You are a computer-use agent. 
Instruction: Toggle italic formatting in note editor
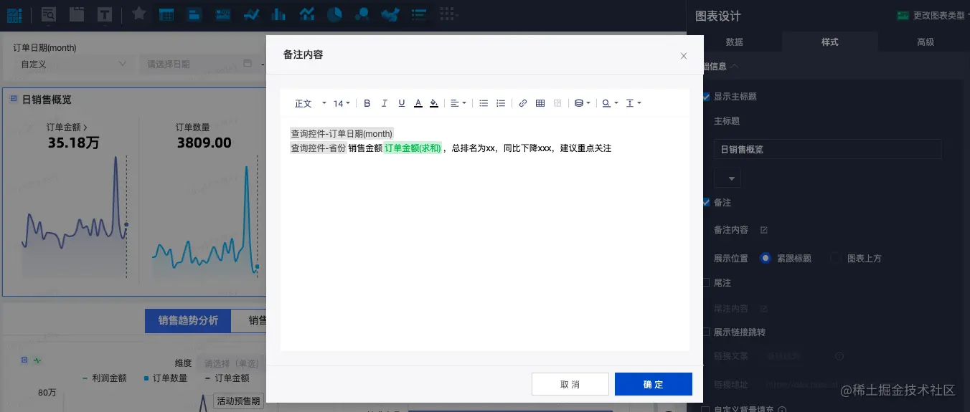pos(385,103)
